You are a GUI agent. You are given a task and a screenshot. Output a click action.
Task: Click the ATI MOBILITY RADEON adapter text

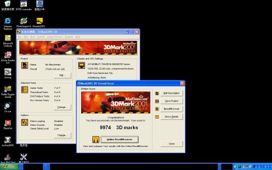point(109,64)
